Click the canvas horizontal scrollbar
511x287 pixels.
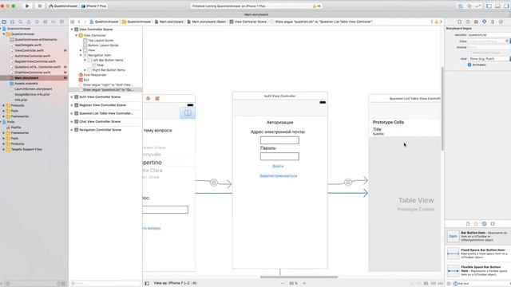pyautogui.click(x=299, y=277)
